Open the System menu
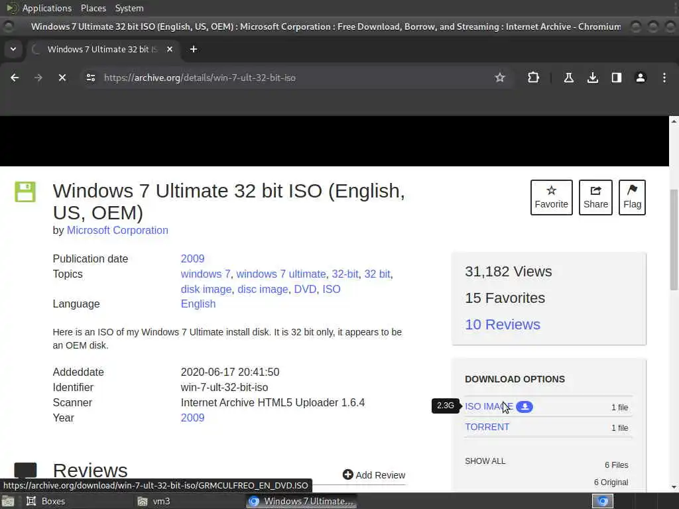The width and height of the screenshot is (679, 509). [129, 8]
